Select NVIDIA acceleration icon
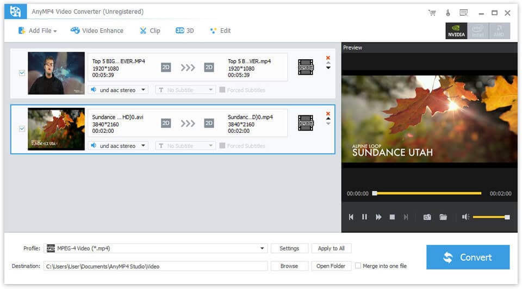This screenshot has height=289, width=522. click(x=456, y=31)
